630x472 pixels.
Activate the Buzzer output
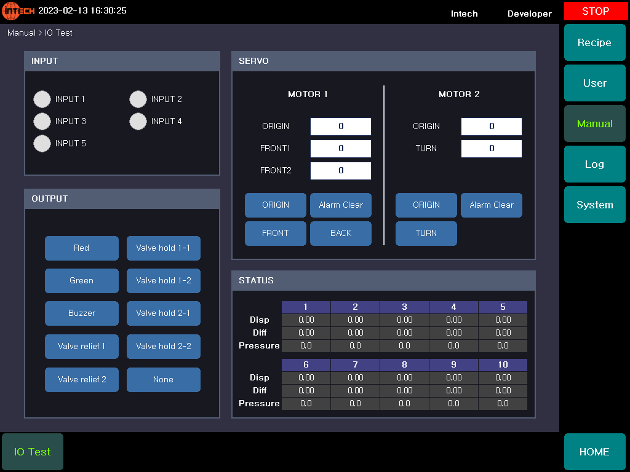tap(81, 313)
